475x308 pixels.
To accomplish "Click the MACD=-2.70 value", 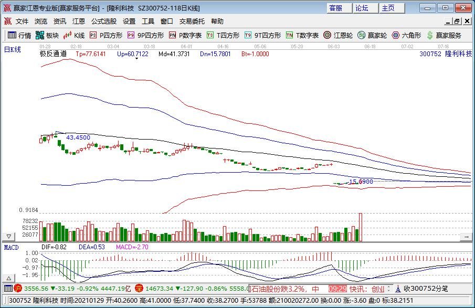I will point(132,247).
